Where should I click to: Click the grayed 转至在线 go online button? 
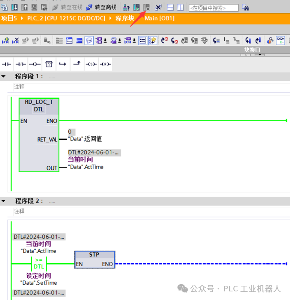[x=67, y=7]
